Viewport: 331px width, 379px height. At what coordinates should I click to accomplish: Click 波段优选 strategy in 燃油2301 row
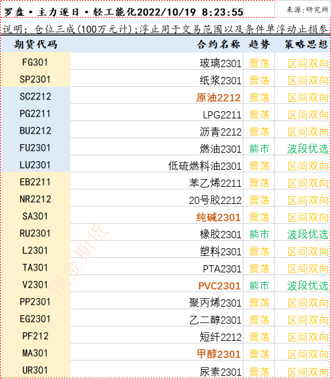(x=308, y=149)
